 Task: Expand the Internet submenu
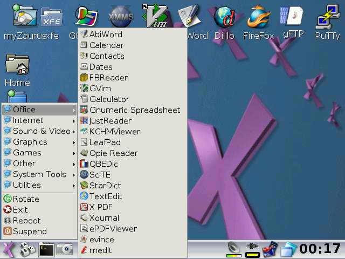click(39, 120)
